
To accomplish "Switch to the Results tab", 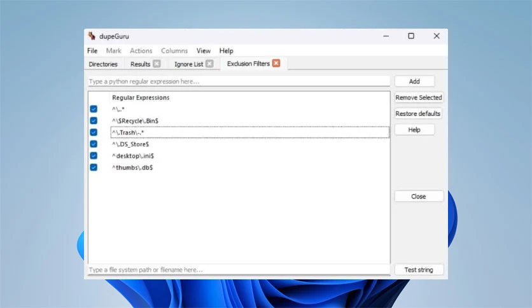I will pos(140,64).
